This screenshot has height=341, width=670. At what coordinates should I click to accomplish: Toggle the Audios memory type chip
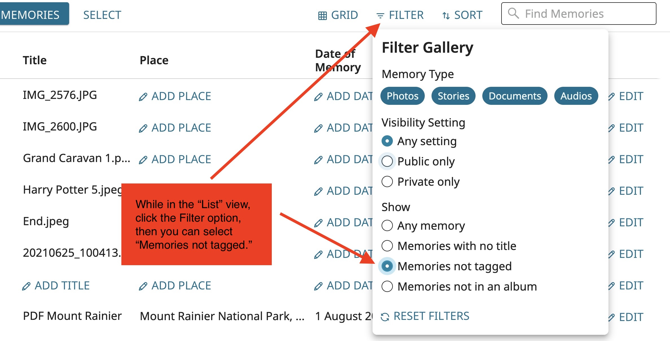(x=576, y=96)
